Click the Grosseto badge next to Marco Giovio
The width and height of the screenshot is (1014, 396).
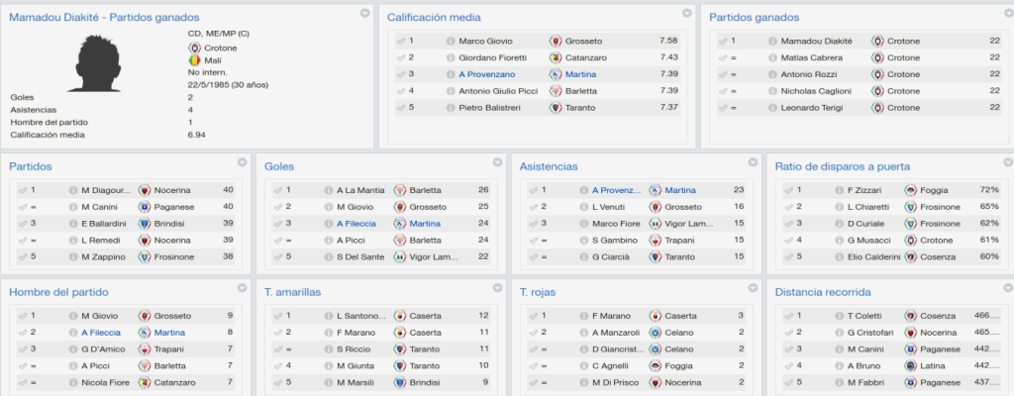click(555, 41)
